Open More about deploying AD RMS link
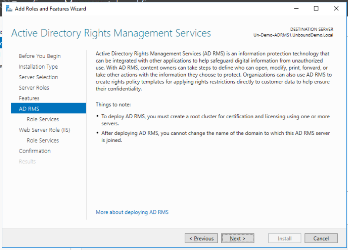348x250 pixels. [x=132, y=212]
